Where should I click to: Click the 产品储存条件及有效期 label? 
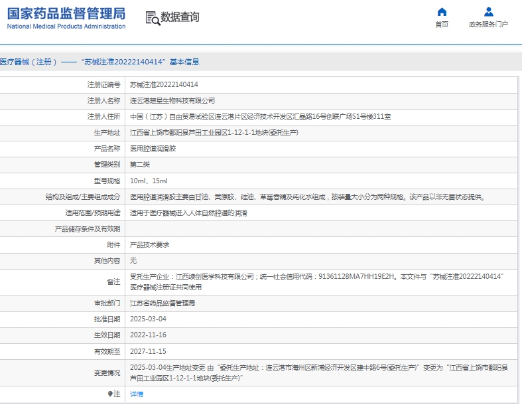88,229
